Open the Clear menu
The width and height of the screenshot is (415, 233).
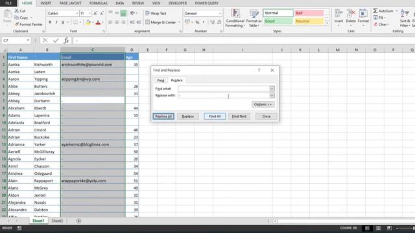381,25
